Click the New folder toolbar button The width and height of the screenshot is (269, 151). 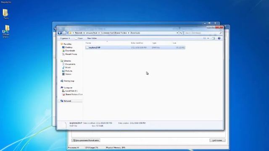pos(92,38)
